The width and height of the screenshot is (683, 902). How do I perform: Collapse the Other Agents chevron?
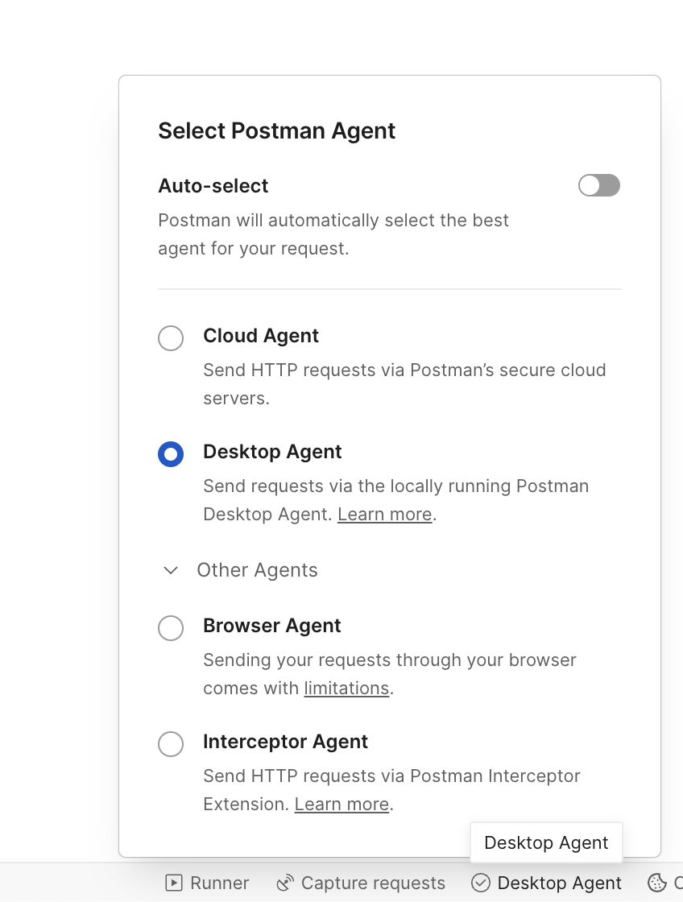tap(171, 570)
